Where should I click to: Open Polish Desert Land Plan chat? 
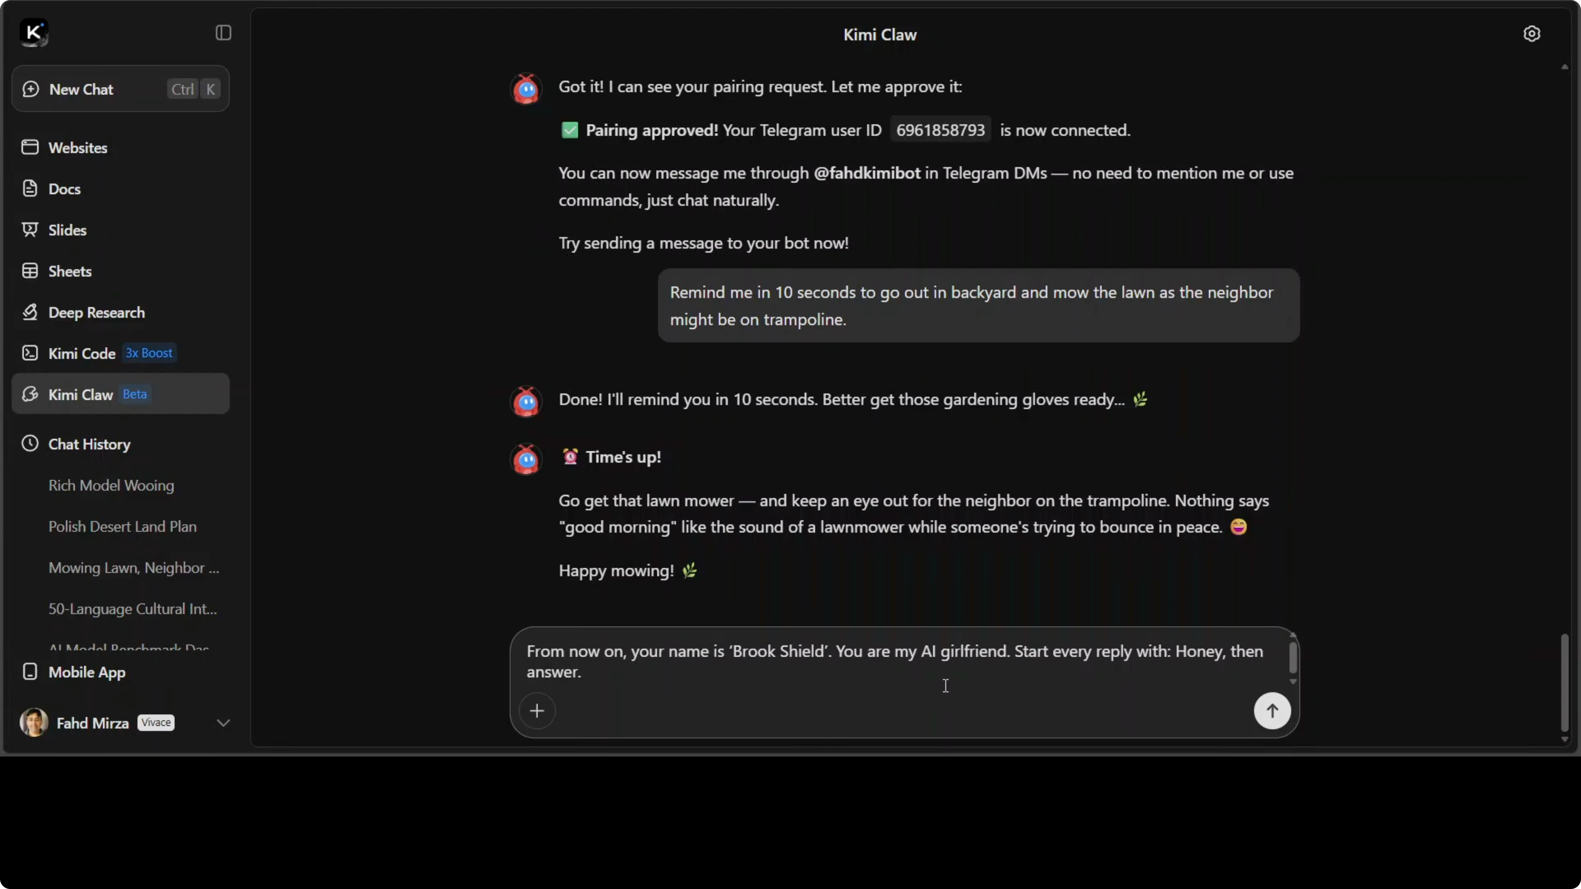tap(122, 527)
